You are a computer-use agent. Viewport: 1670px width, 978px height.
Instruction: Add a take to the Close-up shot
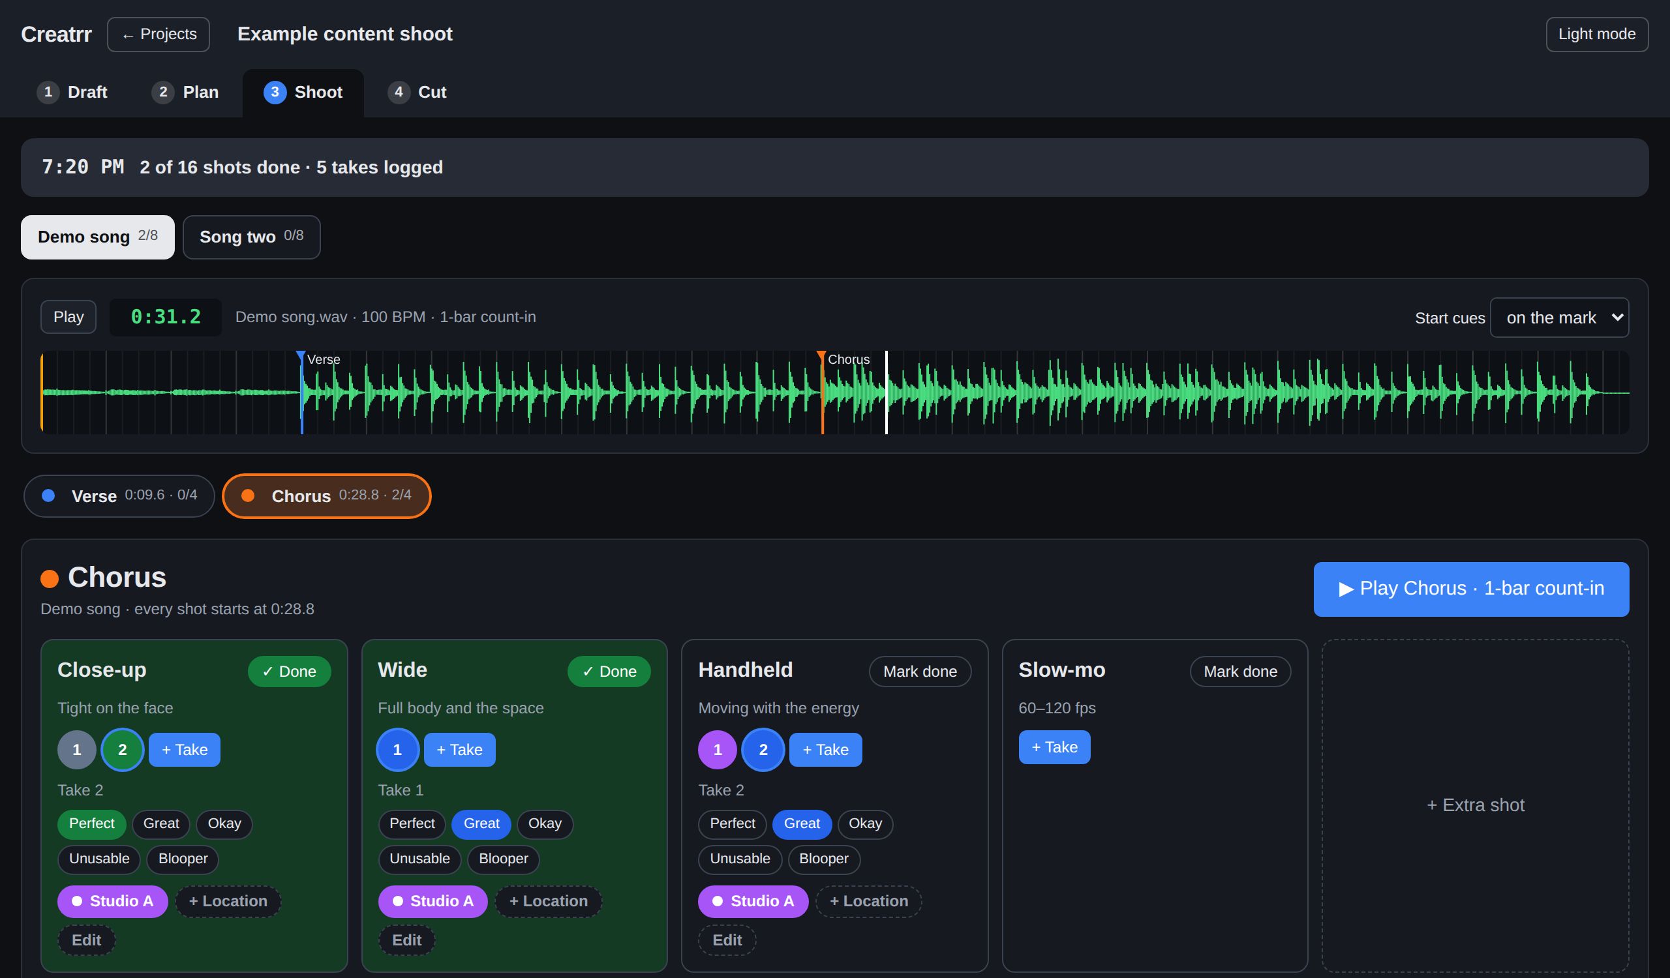[184, 750]
